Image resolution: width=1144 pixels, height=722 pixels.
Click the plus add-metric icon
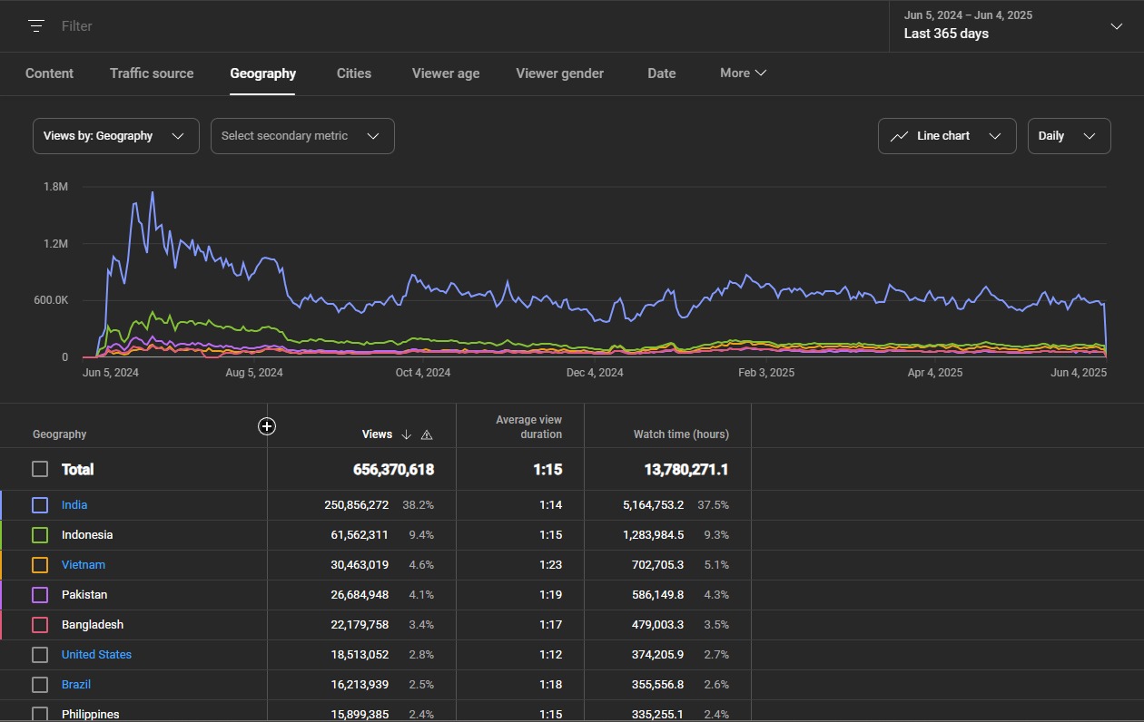click(267, 426)
